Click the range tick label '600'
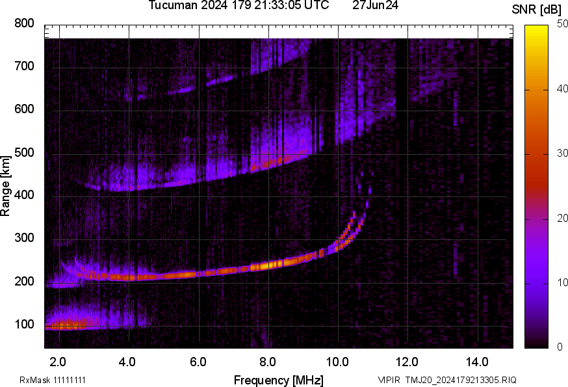Screen dimensions: 568x387 [24, 109]
